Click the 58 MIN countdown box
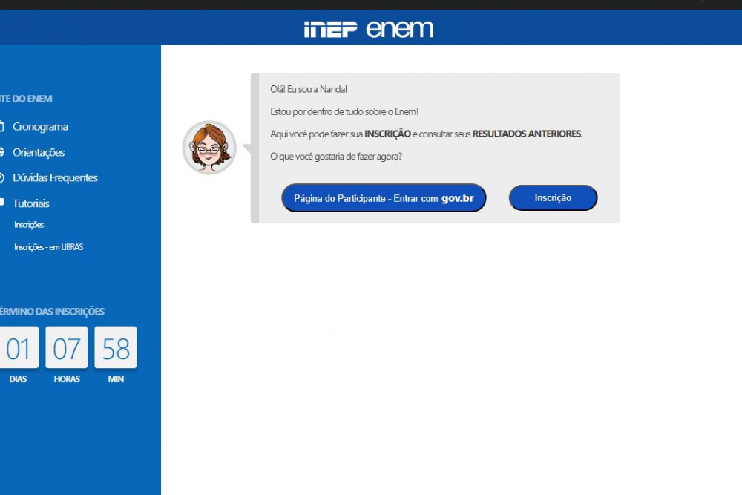The image size is (742, 495). [116, 347]
